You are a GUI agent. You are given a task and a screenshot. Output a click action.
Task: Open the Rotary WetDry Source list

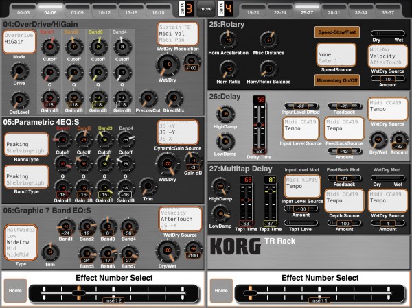[387, 56]
